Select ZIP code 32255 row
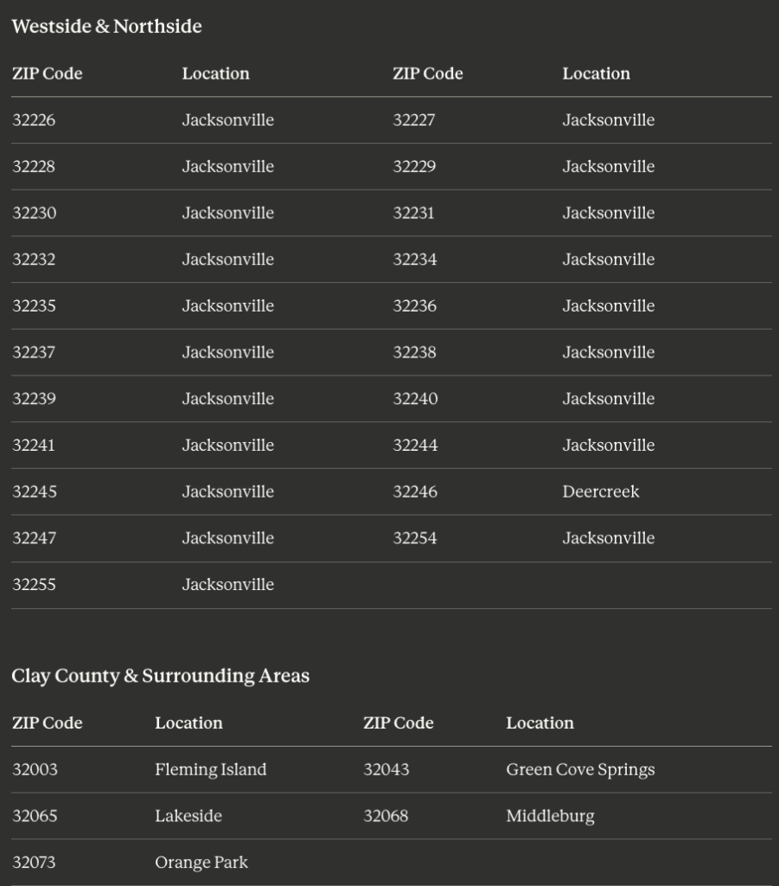Screen dimensions: 779x886 tap(391, 585)
